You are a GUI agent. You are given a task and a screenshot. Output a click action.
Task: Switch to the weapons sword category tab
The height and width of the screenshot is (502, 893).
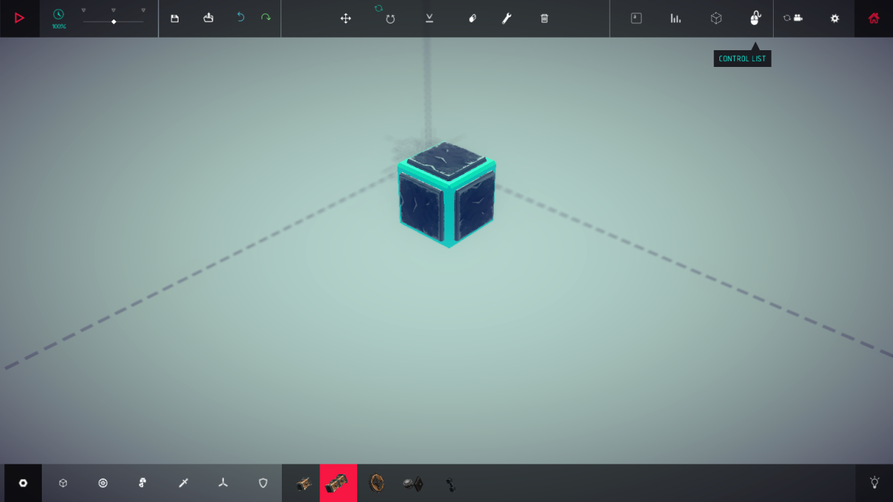click(x=183, y=482)
